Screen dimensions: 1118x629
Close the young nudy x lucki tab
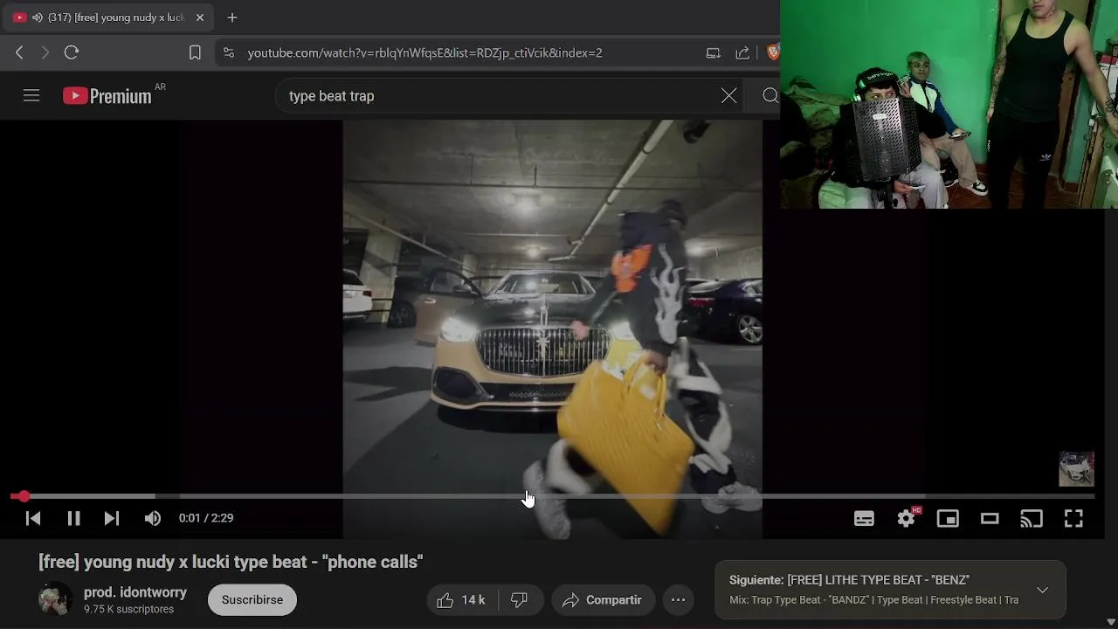click(200, 17)
